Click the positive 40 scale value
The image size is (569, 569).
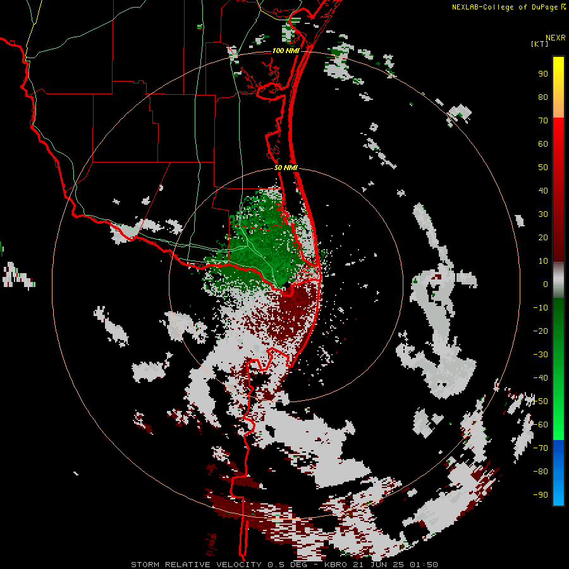pos(543,191)
